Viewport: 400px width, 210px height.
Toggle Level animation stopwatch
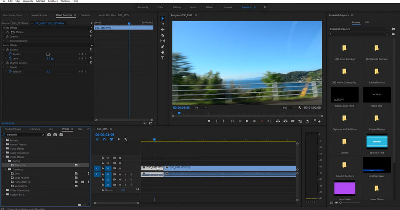10,58
